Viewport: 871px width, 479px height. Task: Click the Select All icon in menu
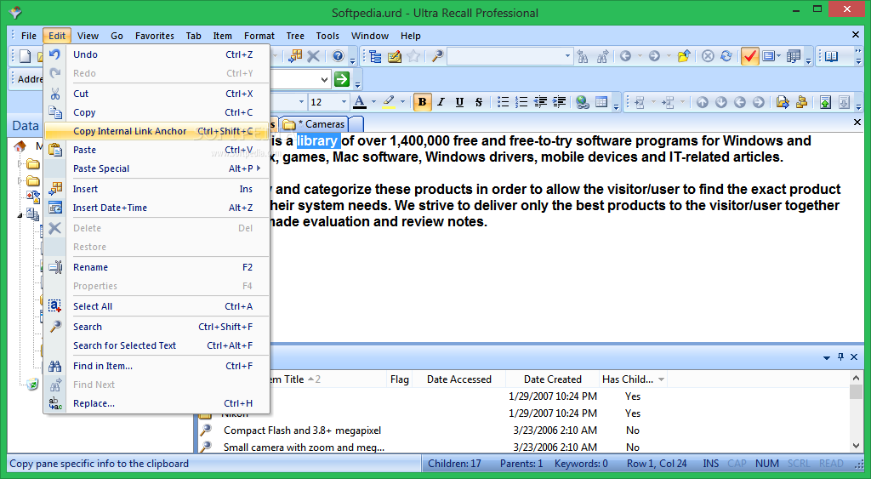54,306
